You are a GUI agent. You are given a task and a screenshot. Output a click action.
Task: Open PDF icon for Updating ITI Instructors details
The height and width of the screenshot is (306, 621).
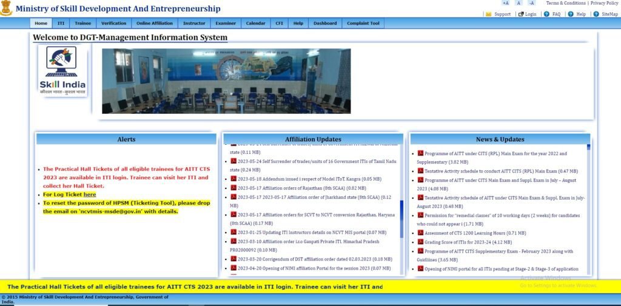click(x=233, y=232)
